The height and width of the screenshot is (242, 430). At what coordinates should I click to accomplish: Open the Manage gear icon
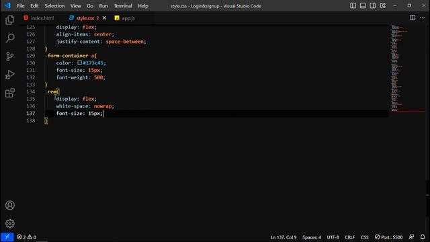(10, 223)
